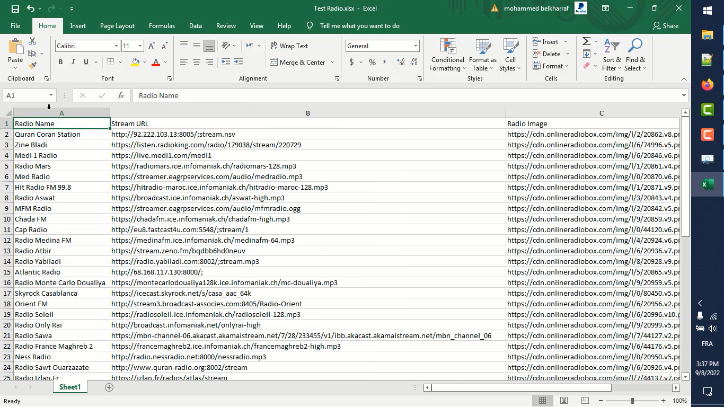The image size is (724, 407).
Task: Open the Calibri font name dropdown
Action: [x=116, y=46]
